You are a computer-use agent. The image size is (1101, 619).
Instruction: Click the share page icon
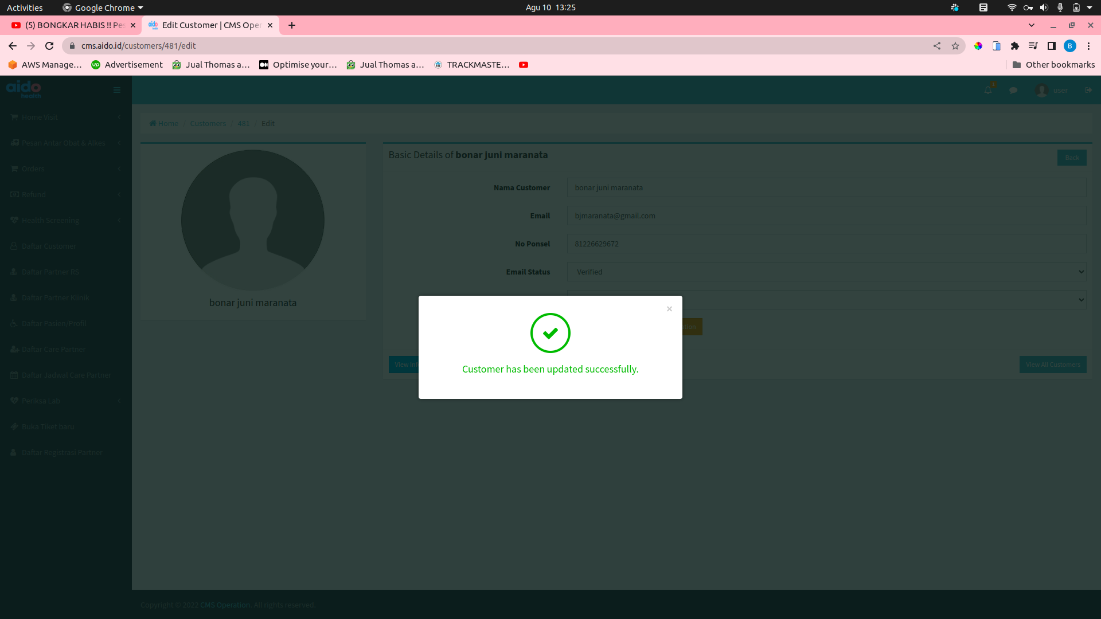(x=937, y=46)
